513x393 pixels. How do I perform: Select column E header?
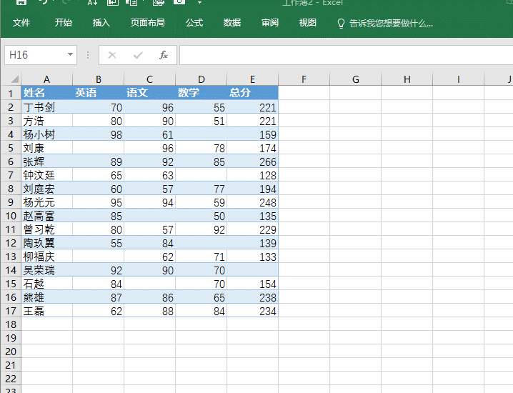coord(253,79)
